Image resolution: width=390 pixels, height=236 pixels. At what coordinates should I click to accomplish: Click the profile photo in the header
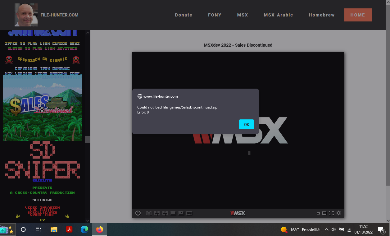tap(26, 15)
